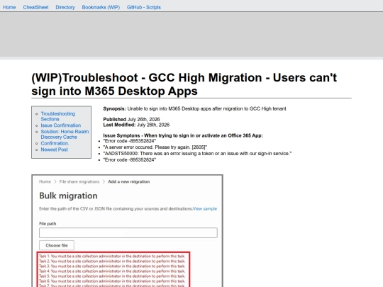Click the Synopsis line text
Screen dimensions: 383x287
(x=194, y=108)
